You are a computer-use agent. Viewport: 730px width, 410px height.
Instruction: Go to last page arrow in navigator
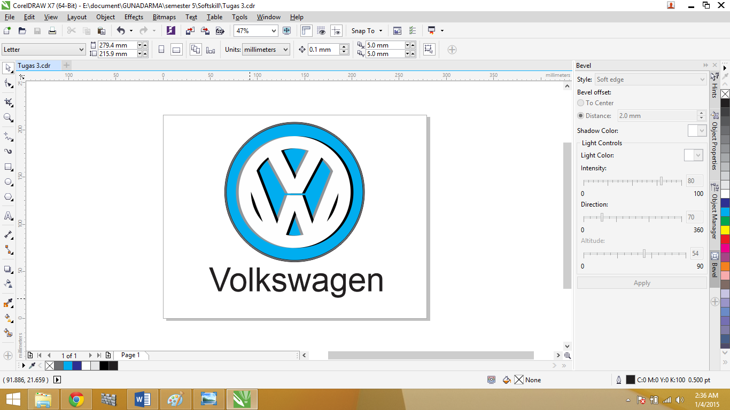click(x=99, y=356)
